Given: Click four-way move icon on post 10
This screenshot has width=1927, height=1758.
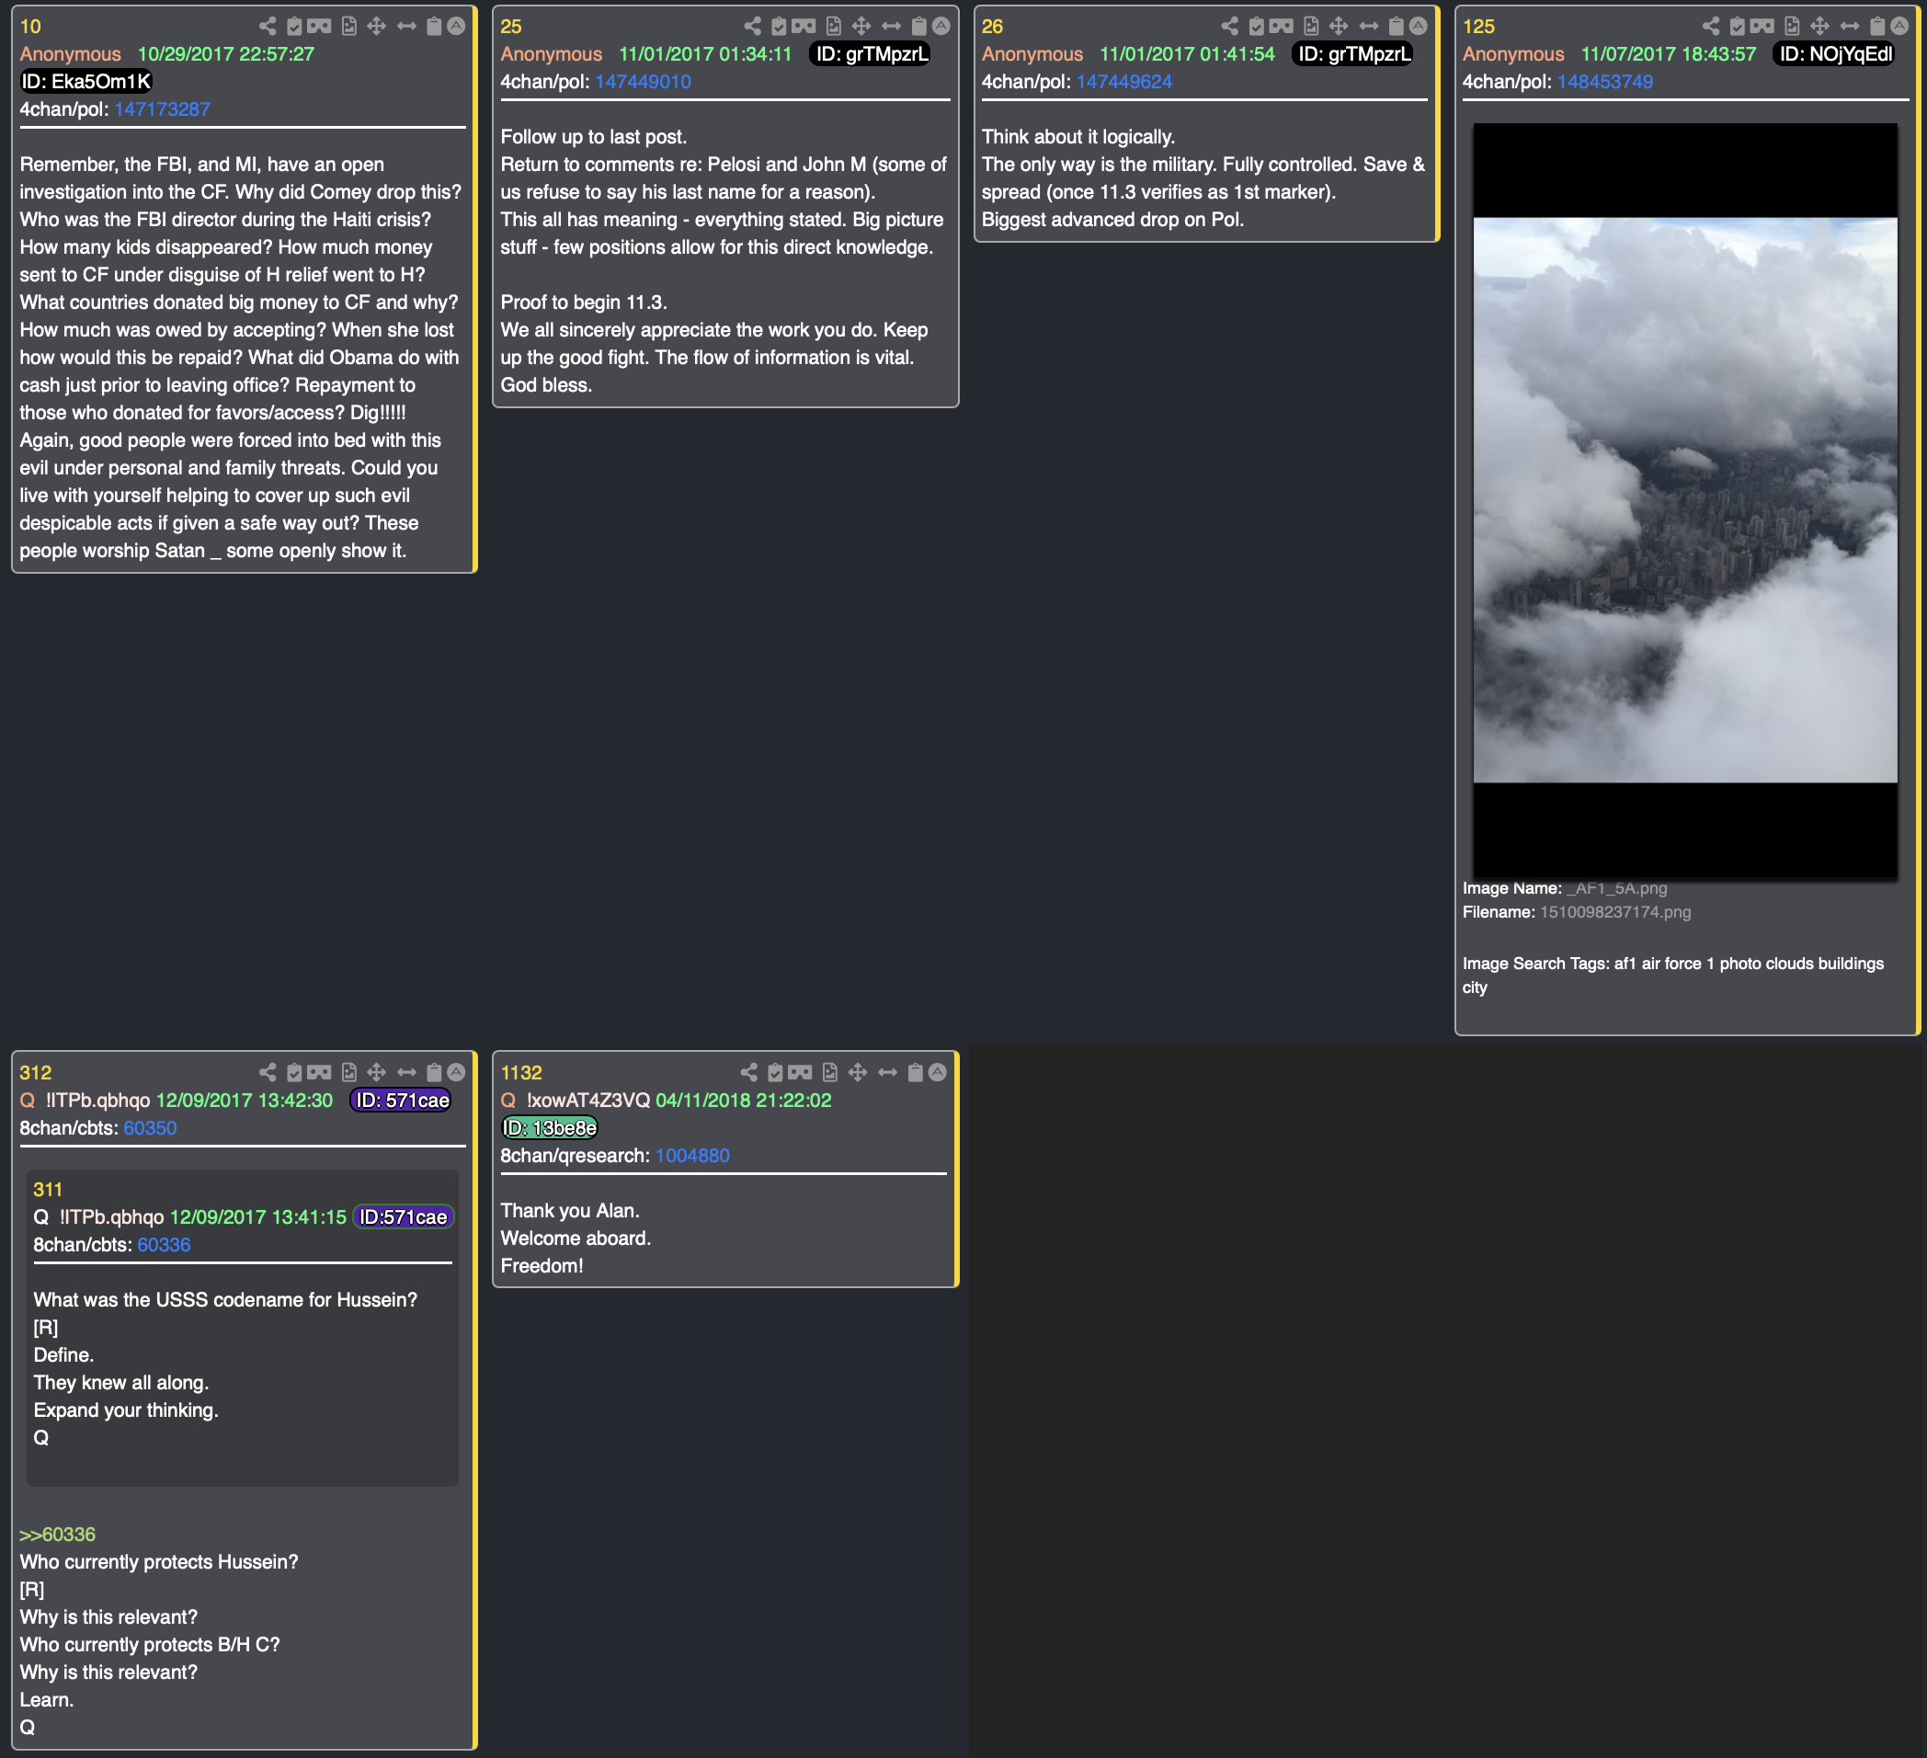Looking at the screenshot, I should [377, 27].
